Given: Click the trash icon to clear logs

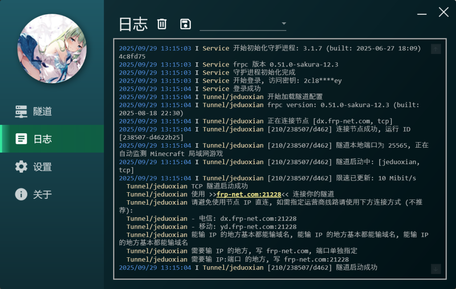Looking at the screenshot, I should 162,24.
